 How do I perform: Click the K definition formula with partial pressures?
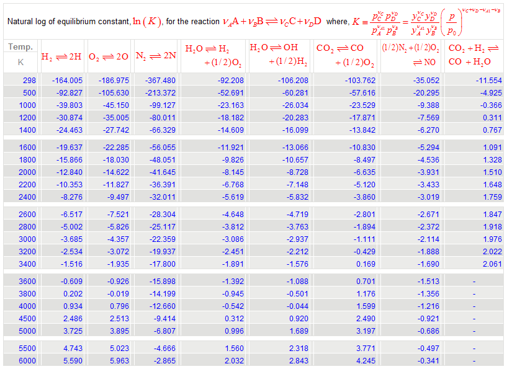(426, 22)
